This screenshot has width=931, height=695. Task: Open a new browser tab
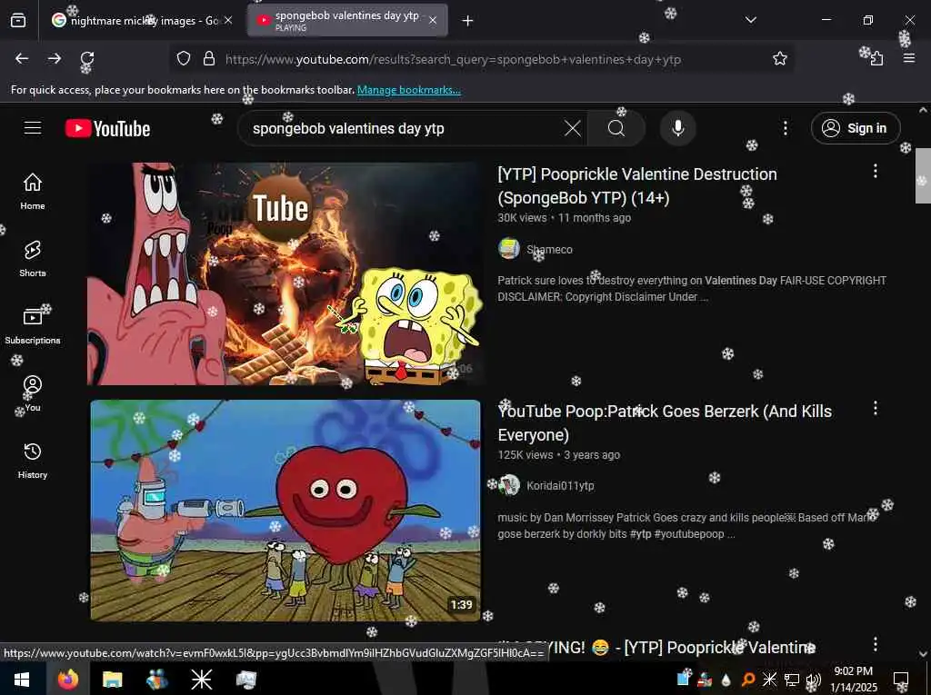tap(468, 21)
